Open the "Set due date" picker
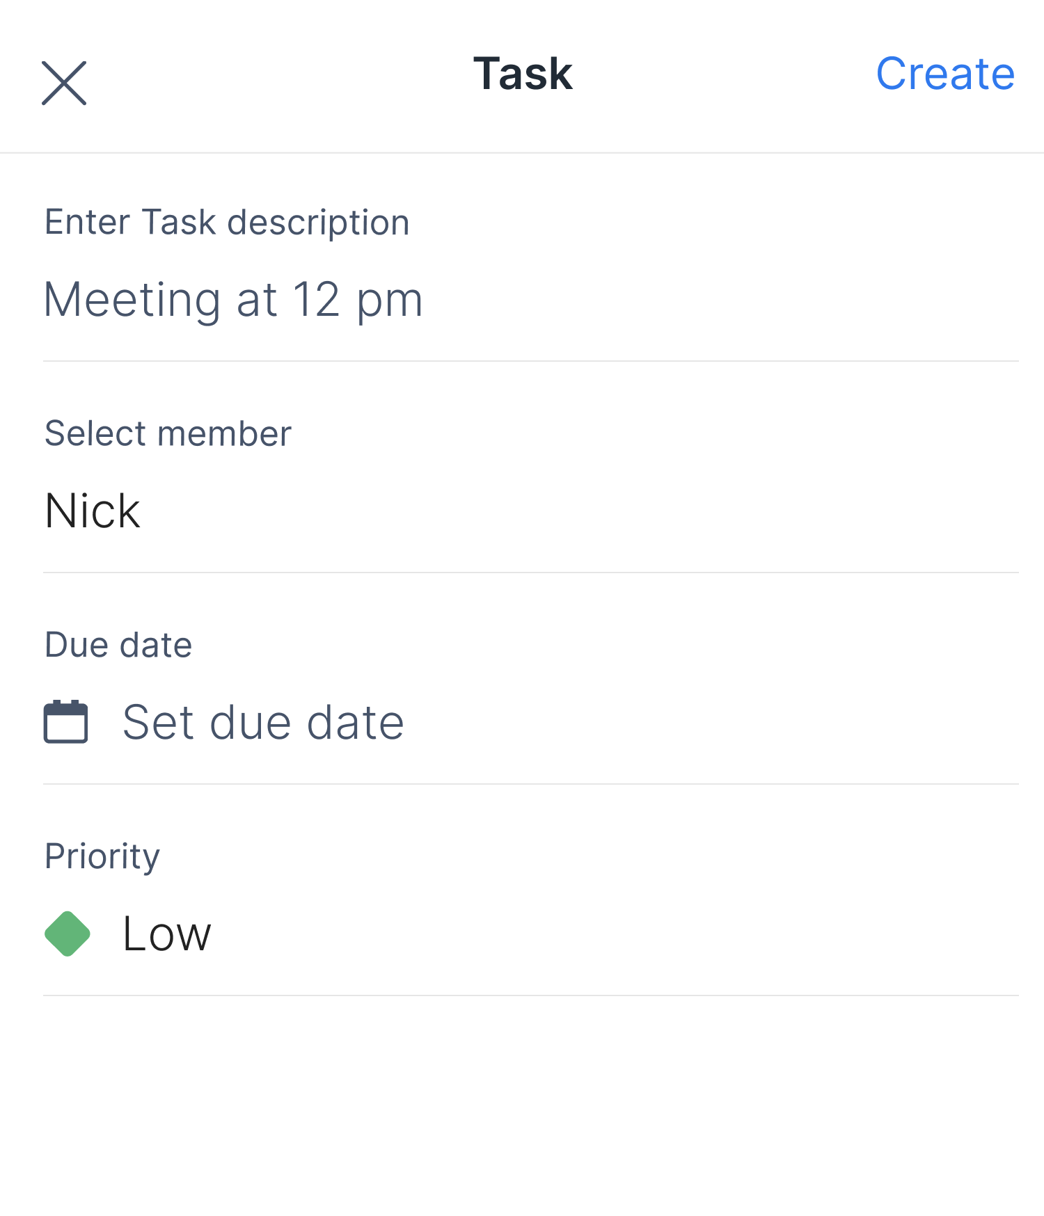 click(x=263, y=722)
